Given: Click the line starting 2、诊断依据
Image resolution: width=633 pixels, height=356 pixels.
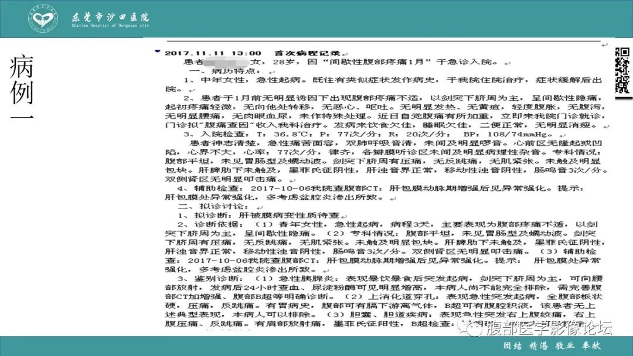Looking at the screenshot, I should [387, 224].
